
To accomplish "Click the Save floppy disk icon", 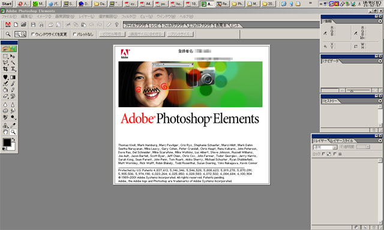I will click(x=34, y=25).
